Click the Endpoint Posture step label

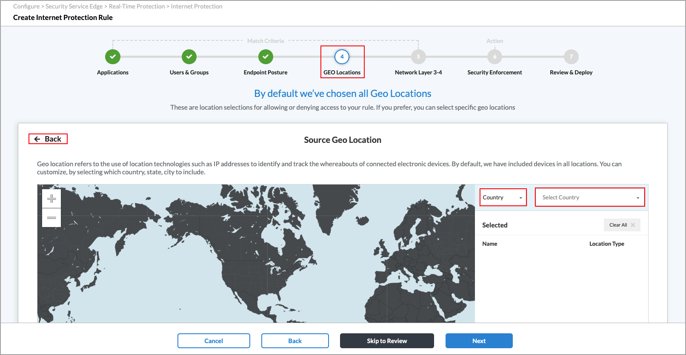(x=266, y=72)
